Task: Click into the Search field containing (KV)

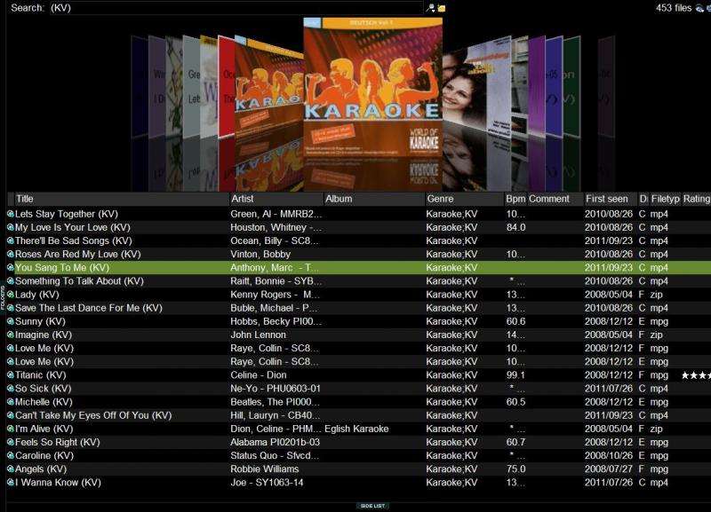Action: tap(236, 8)
